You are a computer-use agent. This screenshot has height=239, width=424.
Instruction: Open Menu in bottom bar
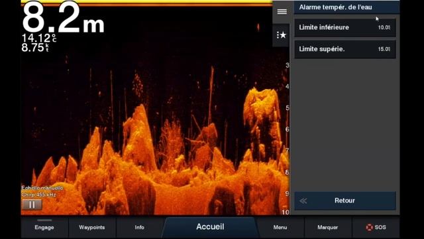pos(280,227)
